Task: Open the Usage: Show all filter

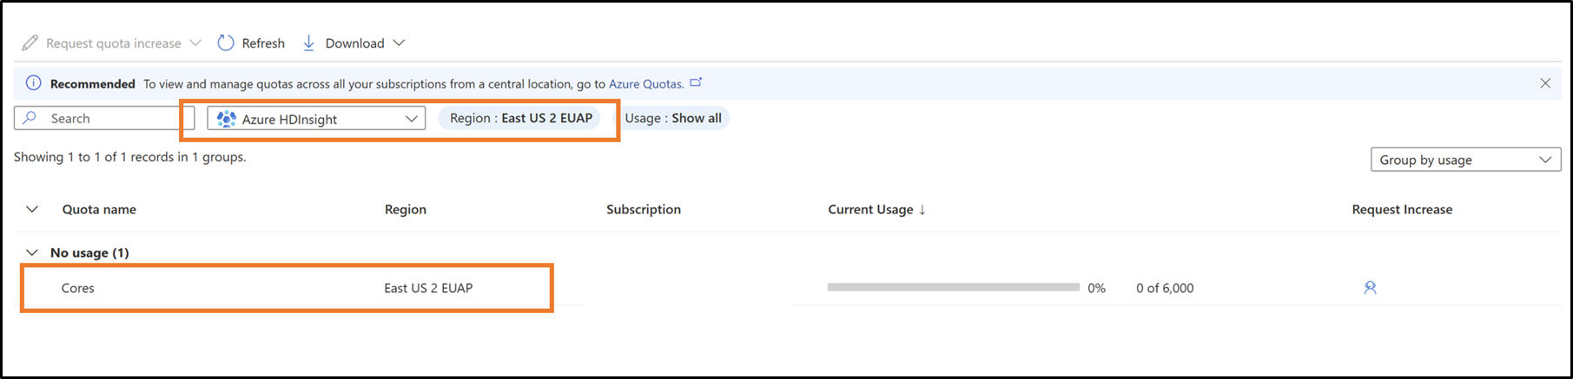Action: pos(673,118)
